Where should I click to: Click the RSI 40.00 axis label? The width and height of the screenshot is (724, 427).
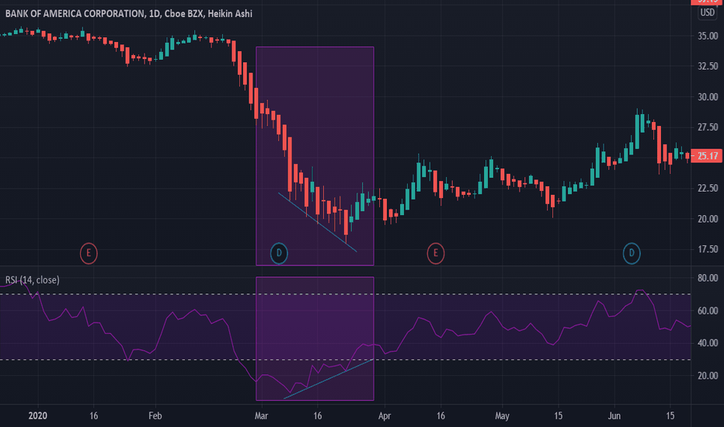click(708, 343)
